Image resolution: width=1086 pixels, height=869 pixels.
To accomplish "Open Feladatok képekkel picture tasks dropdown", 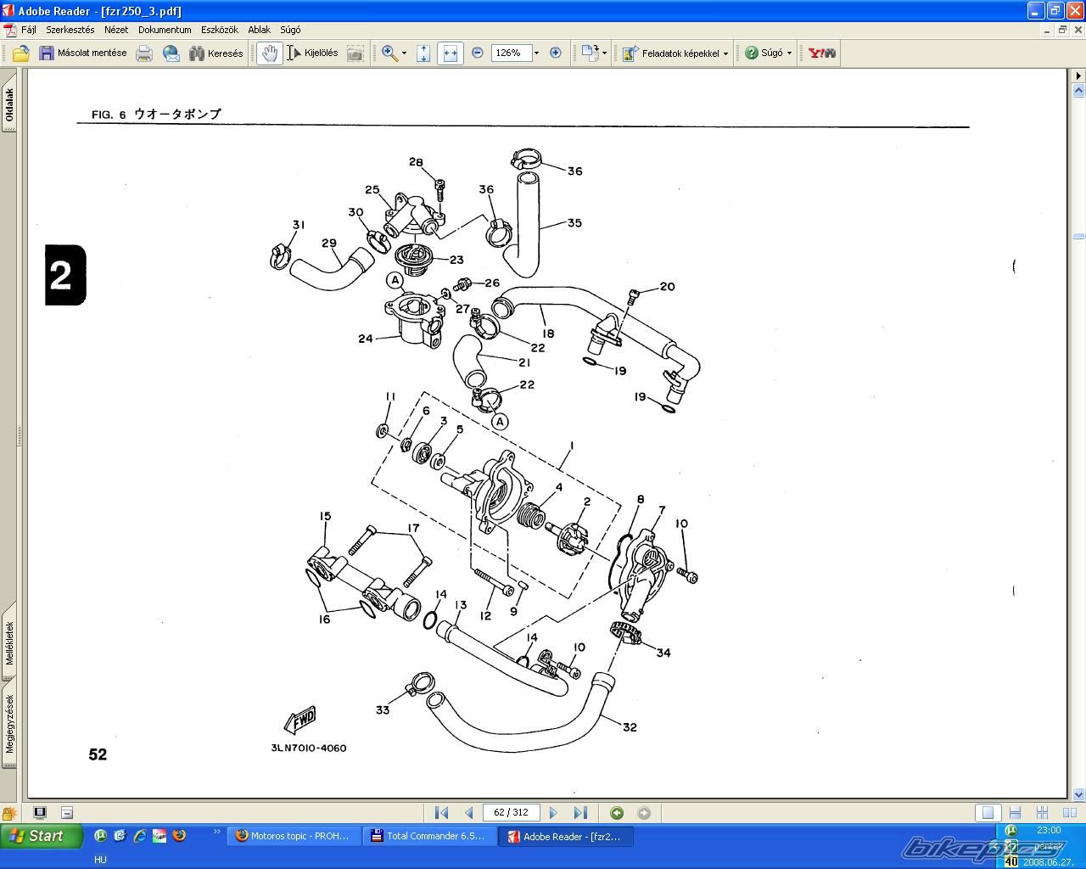I will point(675,53).
